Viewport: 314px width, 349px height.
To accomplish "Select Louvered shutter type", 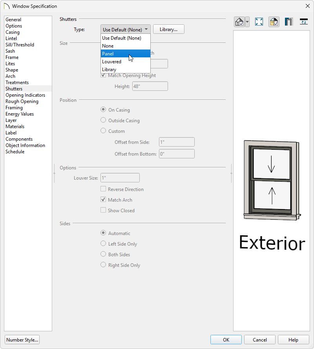I will pyautogui.click(x=126, y=62).
